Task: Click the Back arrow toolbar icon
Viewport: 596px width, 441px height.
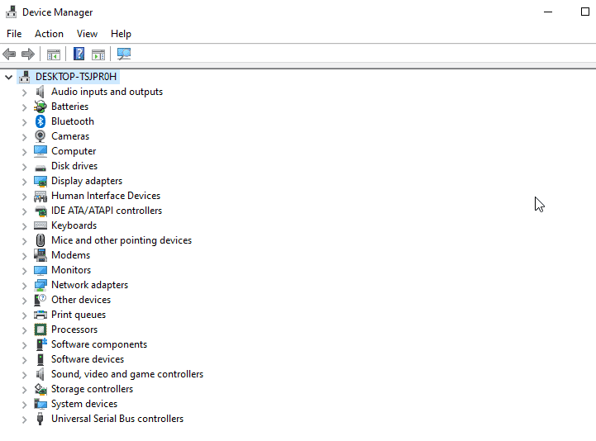Action: 10,55
